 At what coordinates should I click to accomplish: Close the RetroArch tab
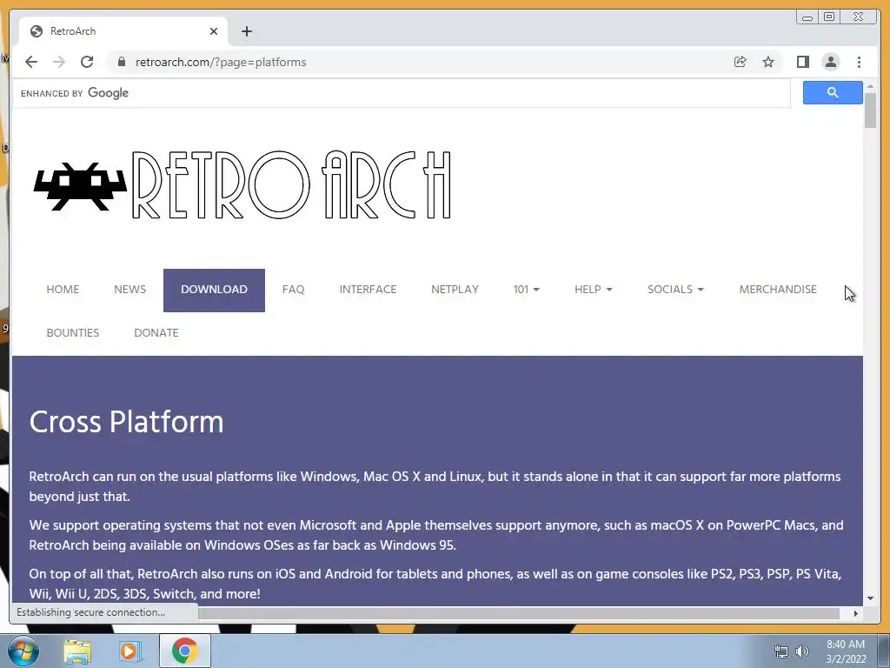pyautogui.click(x=214, y=31)
